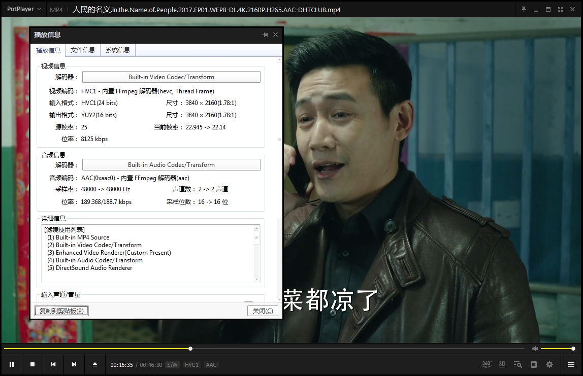Toggle the S/W decoder indicator
This screenshot has width=583, height=376.
pyautogui.click(x=172, y=365)
